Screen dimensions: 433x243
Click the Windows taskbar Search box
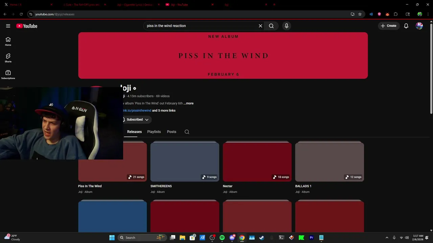[x=142, y=238]
